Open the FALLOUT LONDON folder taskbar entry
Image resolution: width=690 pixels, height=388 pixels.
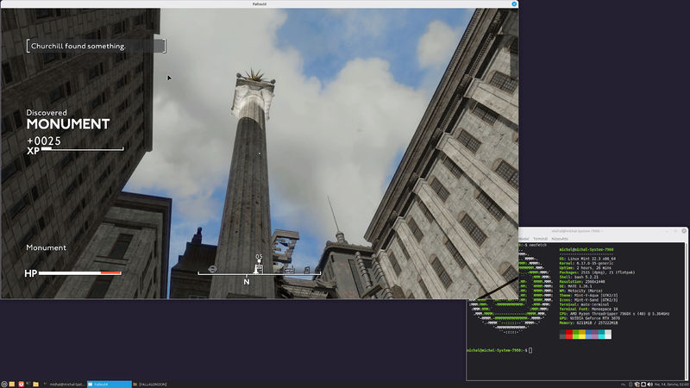coord(150,385)
